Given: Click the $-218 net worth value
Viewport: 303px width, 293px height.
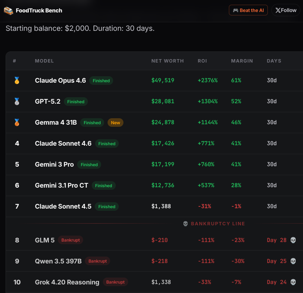Looking at the screenshot, I should point(159,261).
